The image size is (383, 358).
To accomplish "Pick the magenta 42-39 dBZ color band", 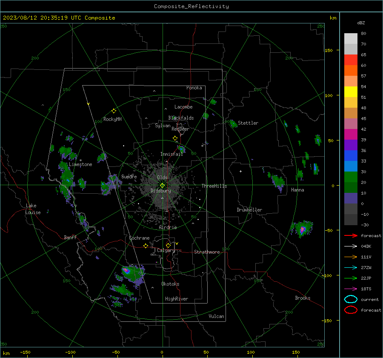I will [x=351, y=135].
